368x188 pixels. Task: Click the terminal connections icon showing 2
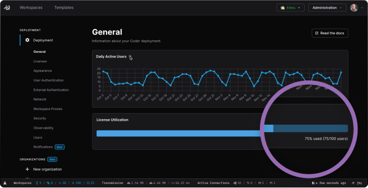point(259,183)
